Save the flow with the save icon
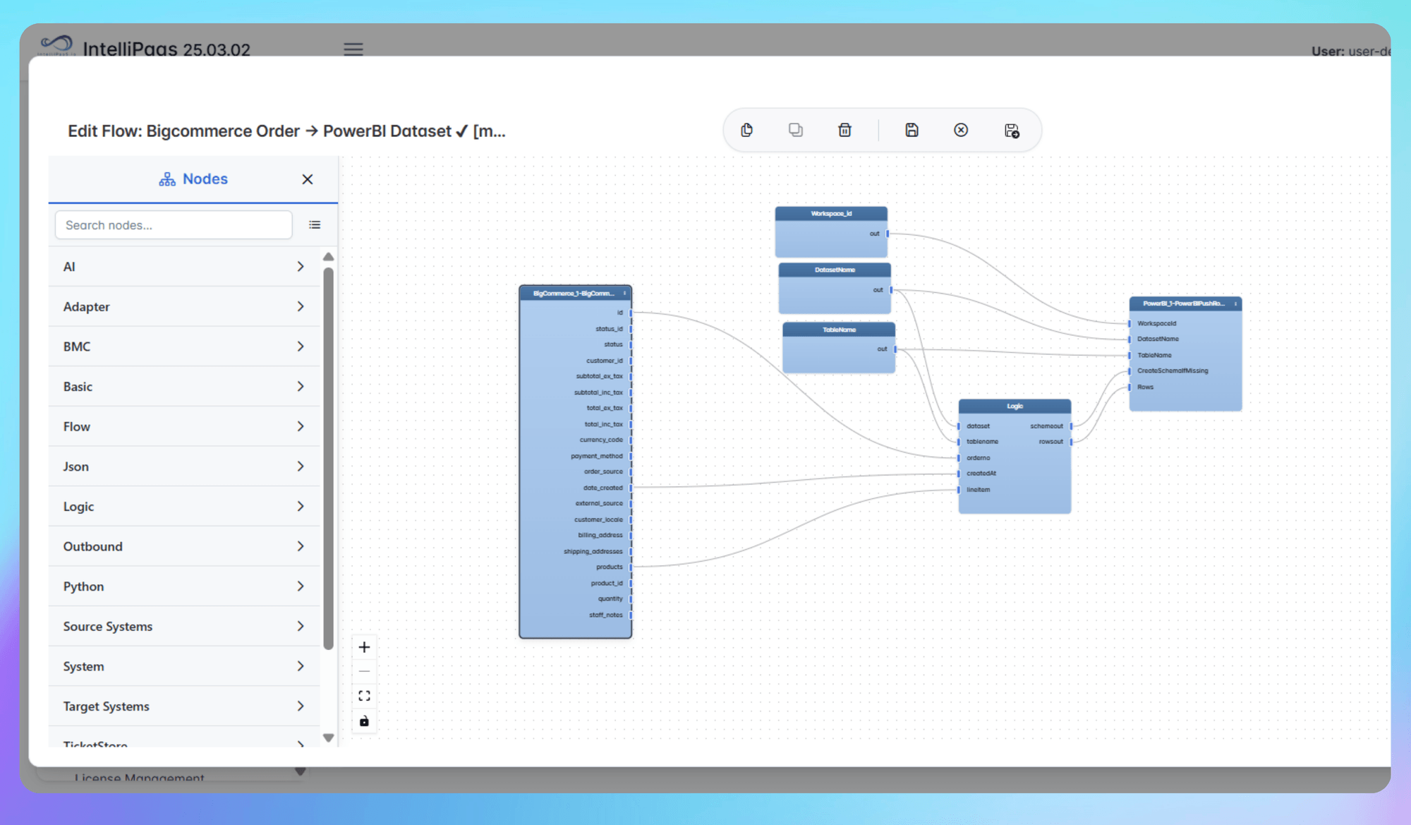The width and height of the screenshot is (1411, 825). coord(912,130)
